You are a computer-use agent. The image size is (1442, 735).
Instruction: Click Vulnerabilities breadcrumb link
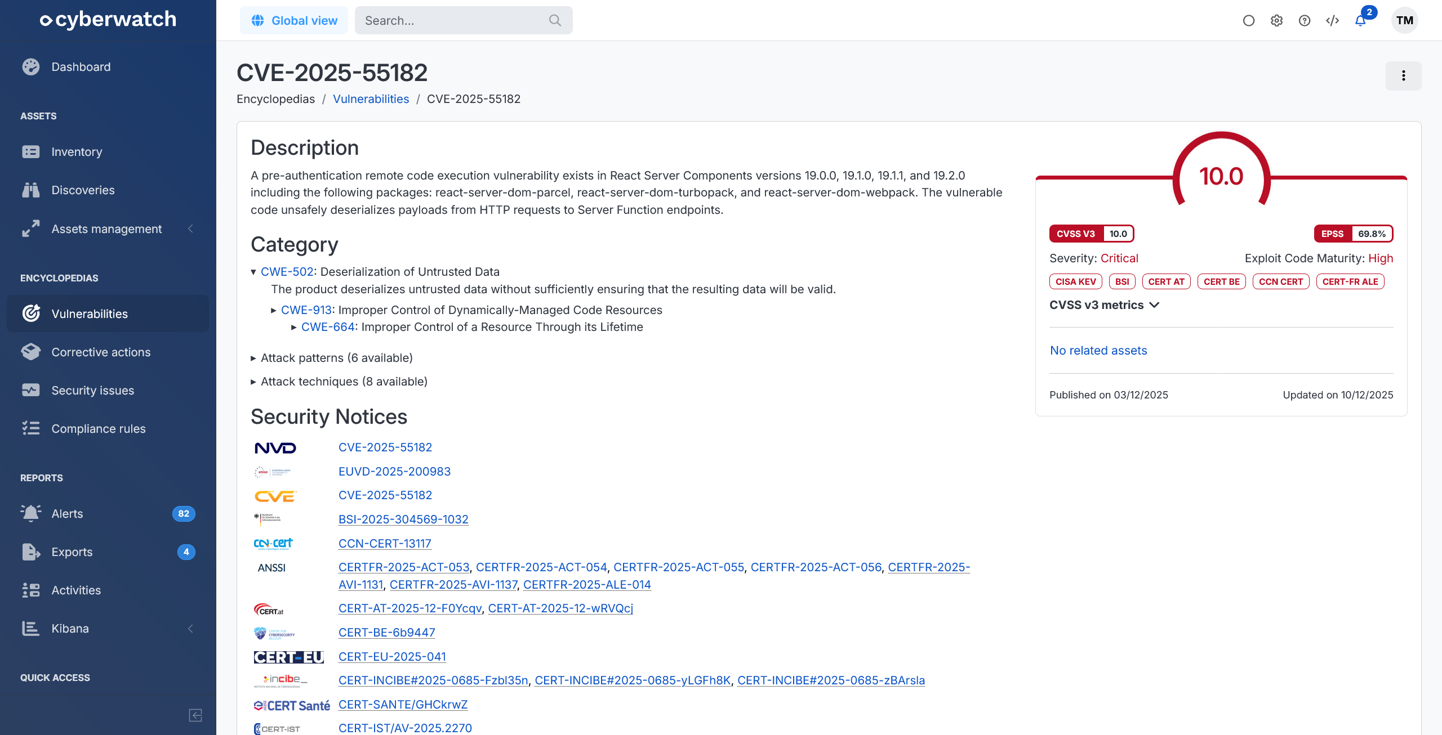pos(371,99)
